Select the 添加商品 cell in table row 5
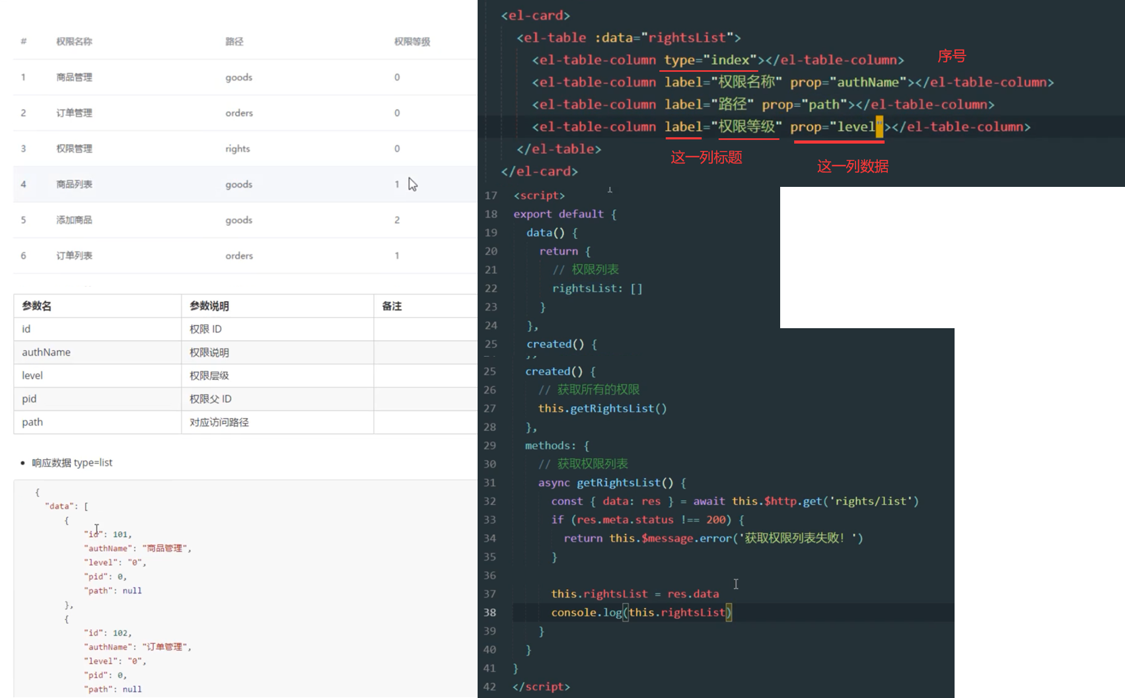Viewport: 1125px width, 698px height. point(74,220)
